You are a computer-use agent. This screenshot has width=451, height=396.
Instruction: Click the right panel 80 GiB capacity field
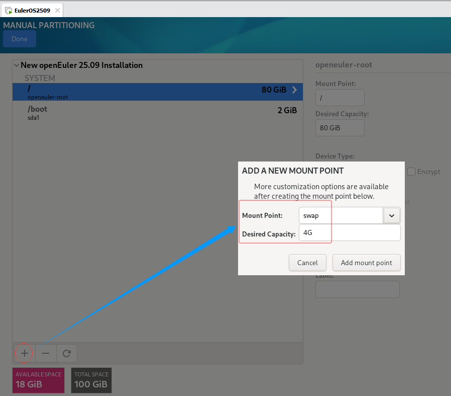[x=340, y=128]
